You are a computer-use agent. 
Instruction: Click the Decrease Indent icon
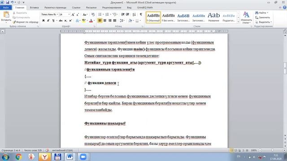pyautogui.click(x=122, y=14)
